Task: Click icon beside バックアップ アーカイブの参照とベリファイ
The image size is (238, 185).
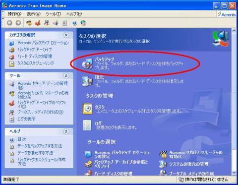Action: point(88,164)
